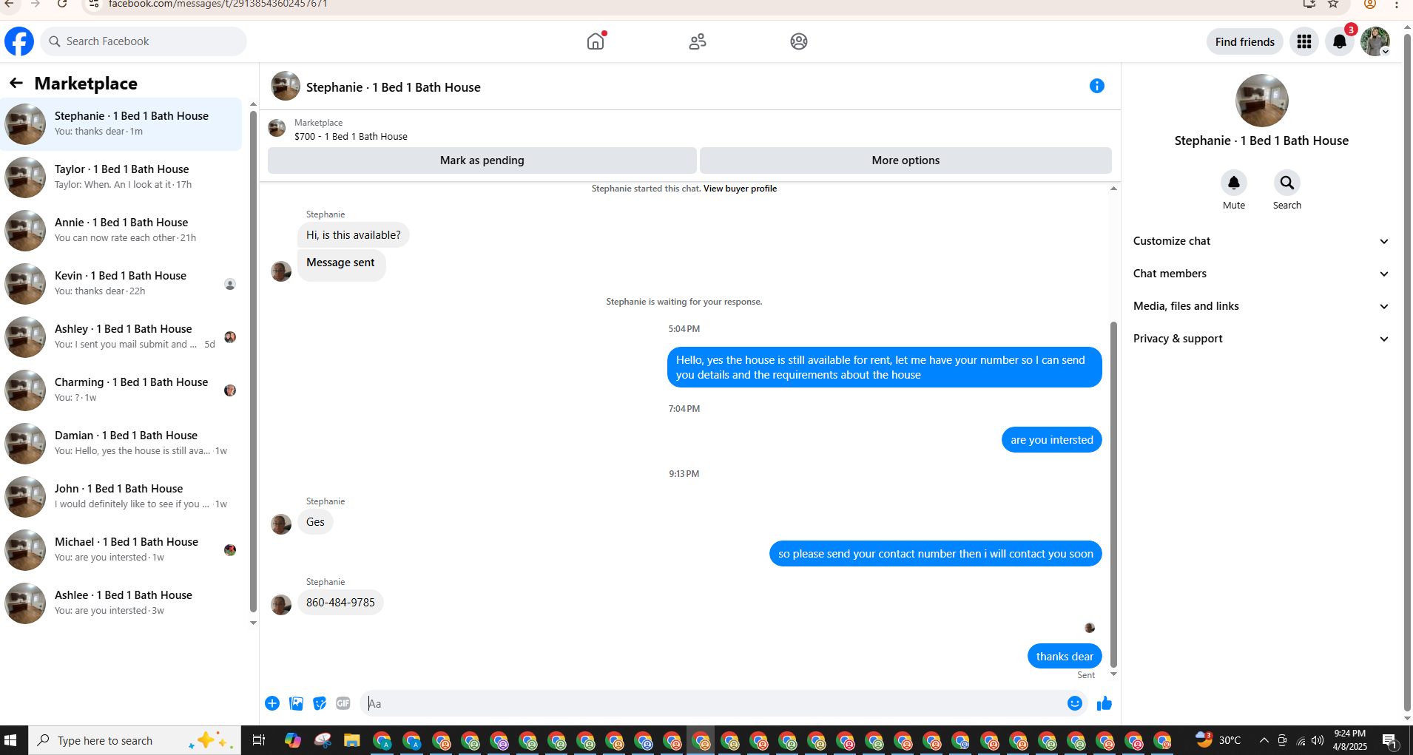This screenshot has height=755, width=1413.
Task: Open conversation information icon
Action: click(1097, 86)
